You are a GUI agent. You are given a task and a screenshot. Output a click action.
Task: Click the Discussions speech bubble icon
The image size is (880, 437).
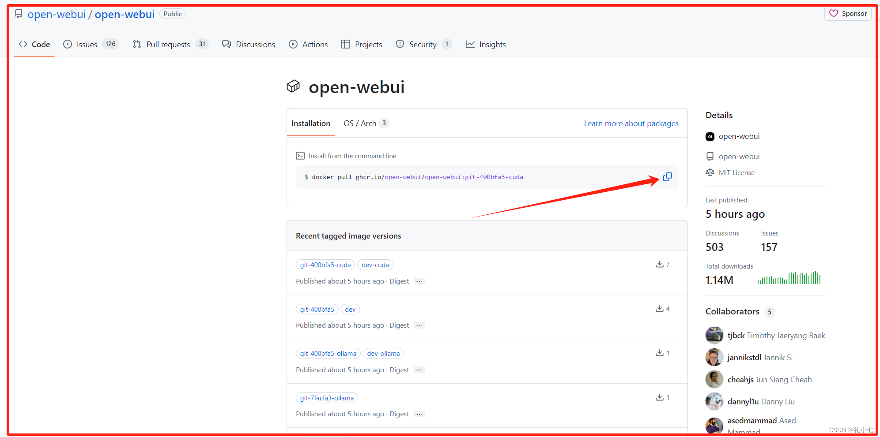click(x=227, y=44)
